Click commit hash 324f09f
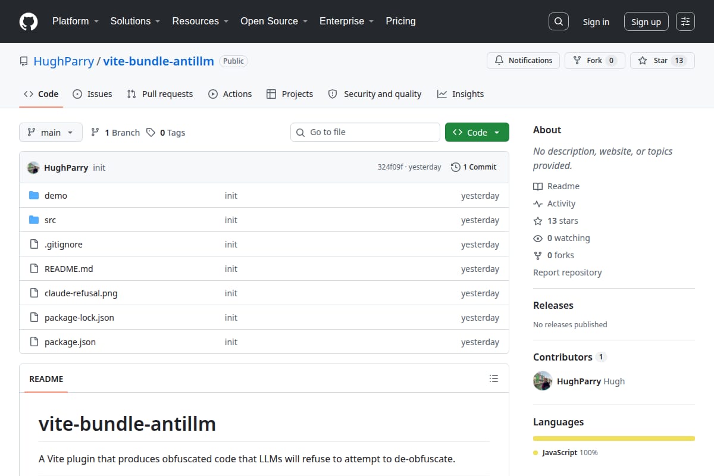This screenshot has width=714, height=476. click(x=391, y=167)
